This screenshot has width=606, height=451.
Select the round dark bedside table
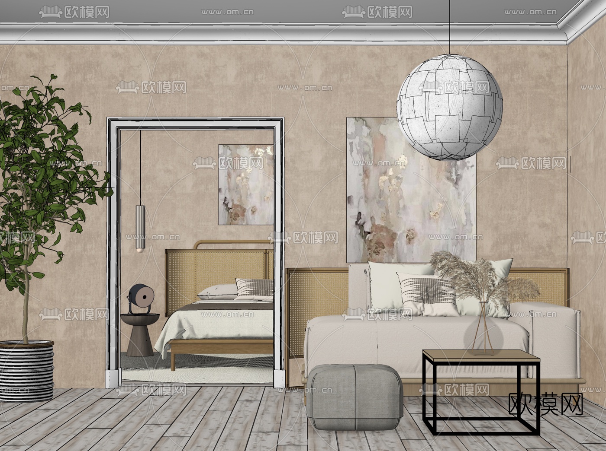(140, 335)
